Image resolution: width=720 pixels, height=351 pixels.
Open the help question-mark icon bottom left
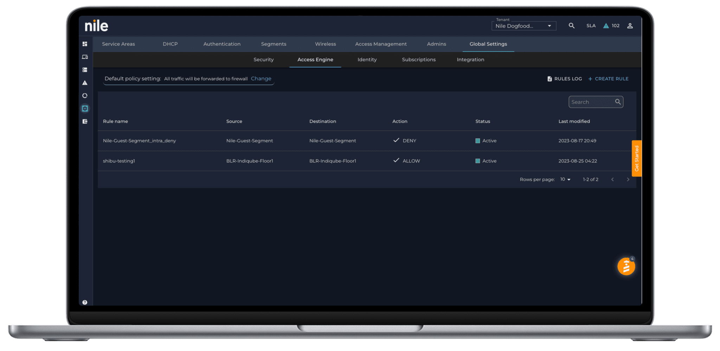[85, 302]
